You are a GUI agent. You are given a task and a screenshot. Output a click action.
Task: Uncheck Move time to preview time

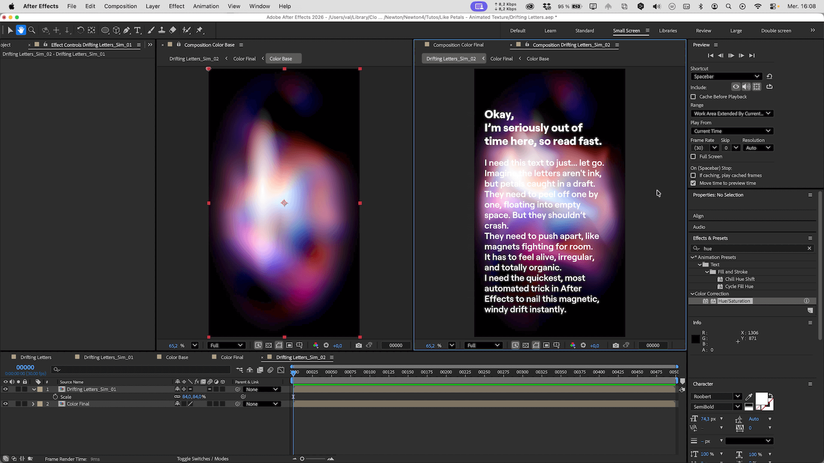click(693, 183)
